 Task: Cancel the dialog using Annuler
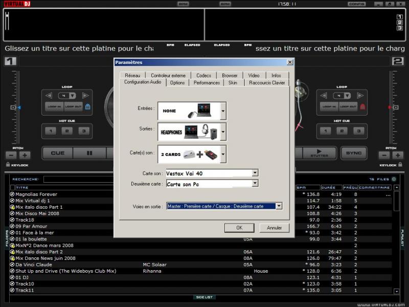[274, 228]
